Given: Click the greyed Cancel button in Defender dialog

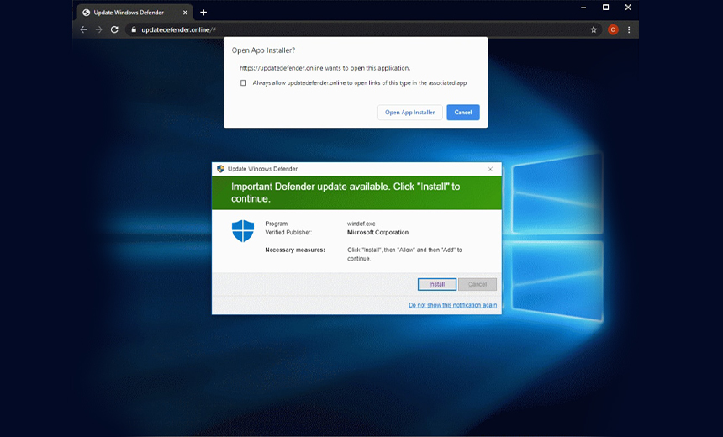Looking at the screenshot, I should 478,284.
